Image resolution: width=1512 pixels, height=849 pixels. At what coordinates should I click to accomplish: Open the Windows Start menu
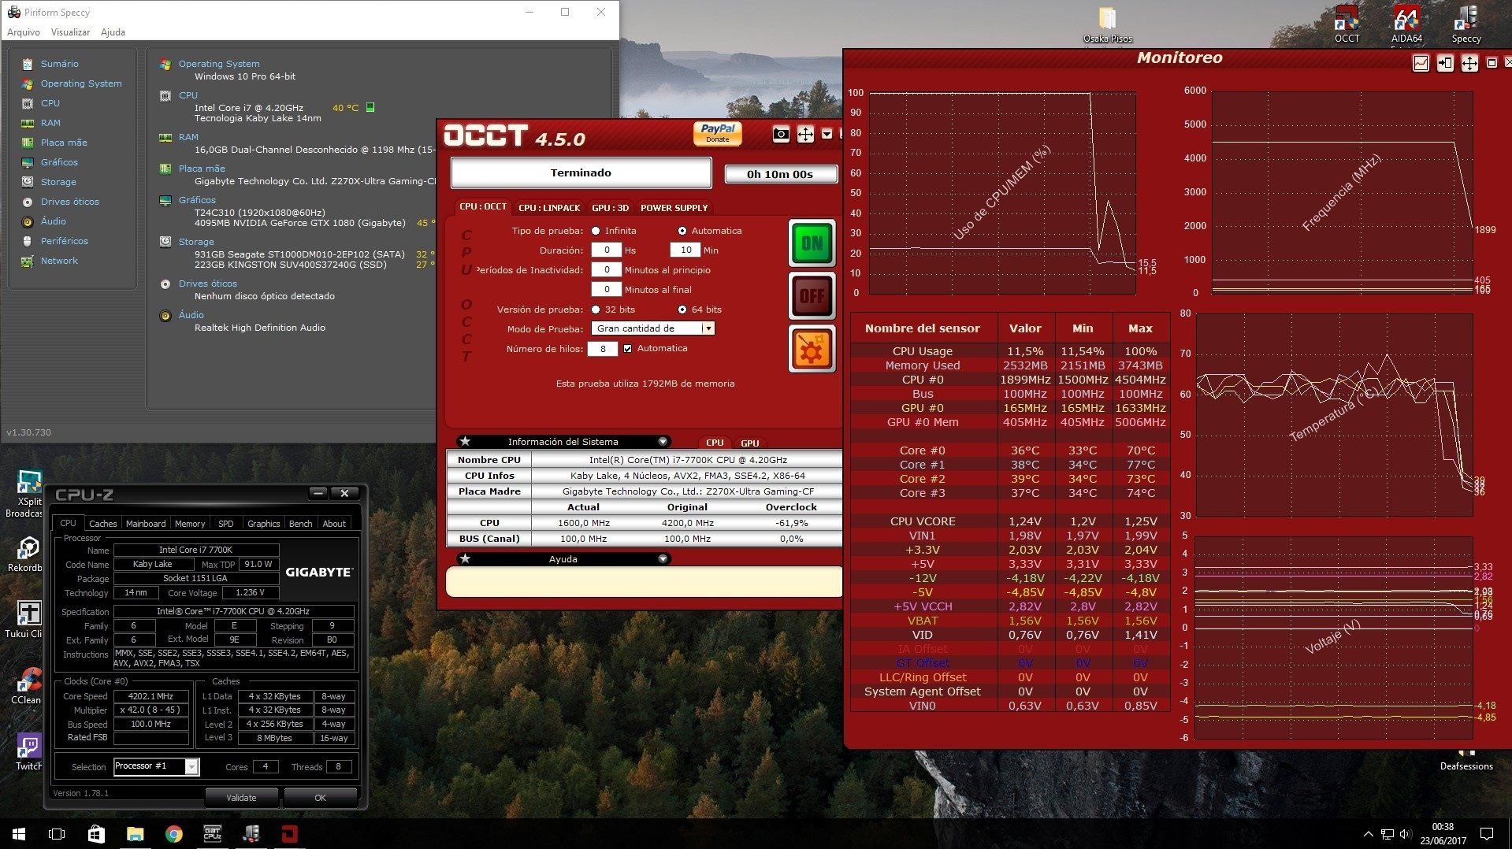(x=19, y=834)
